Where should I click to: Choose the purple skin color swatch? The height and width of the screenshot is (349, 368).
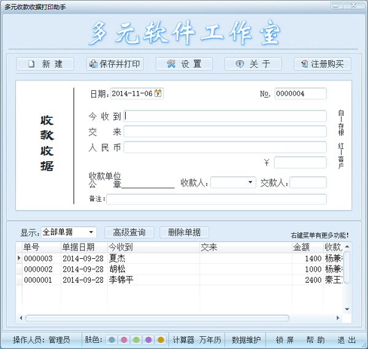point(148,340)
